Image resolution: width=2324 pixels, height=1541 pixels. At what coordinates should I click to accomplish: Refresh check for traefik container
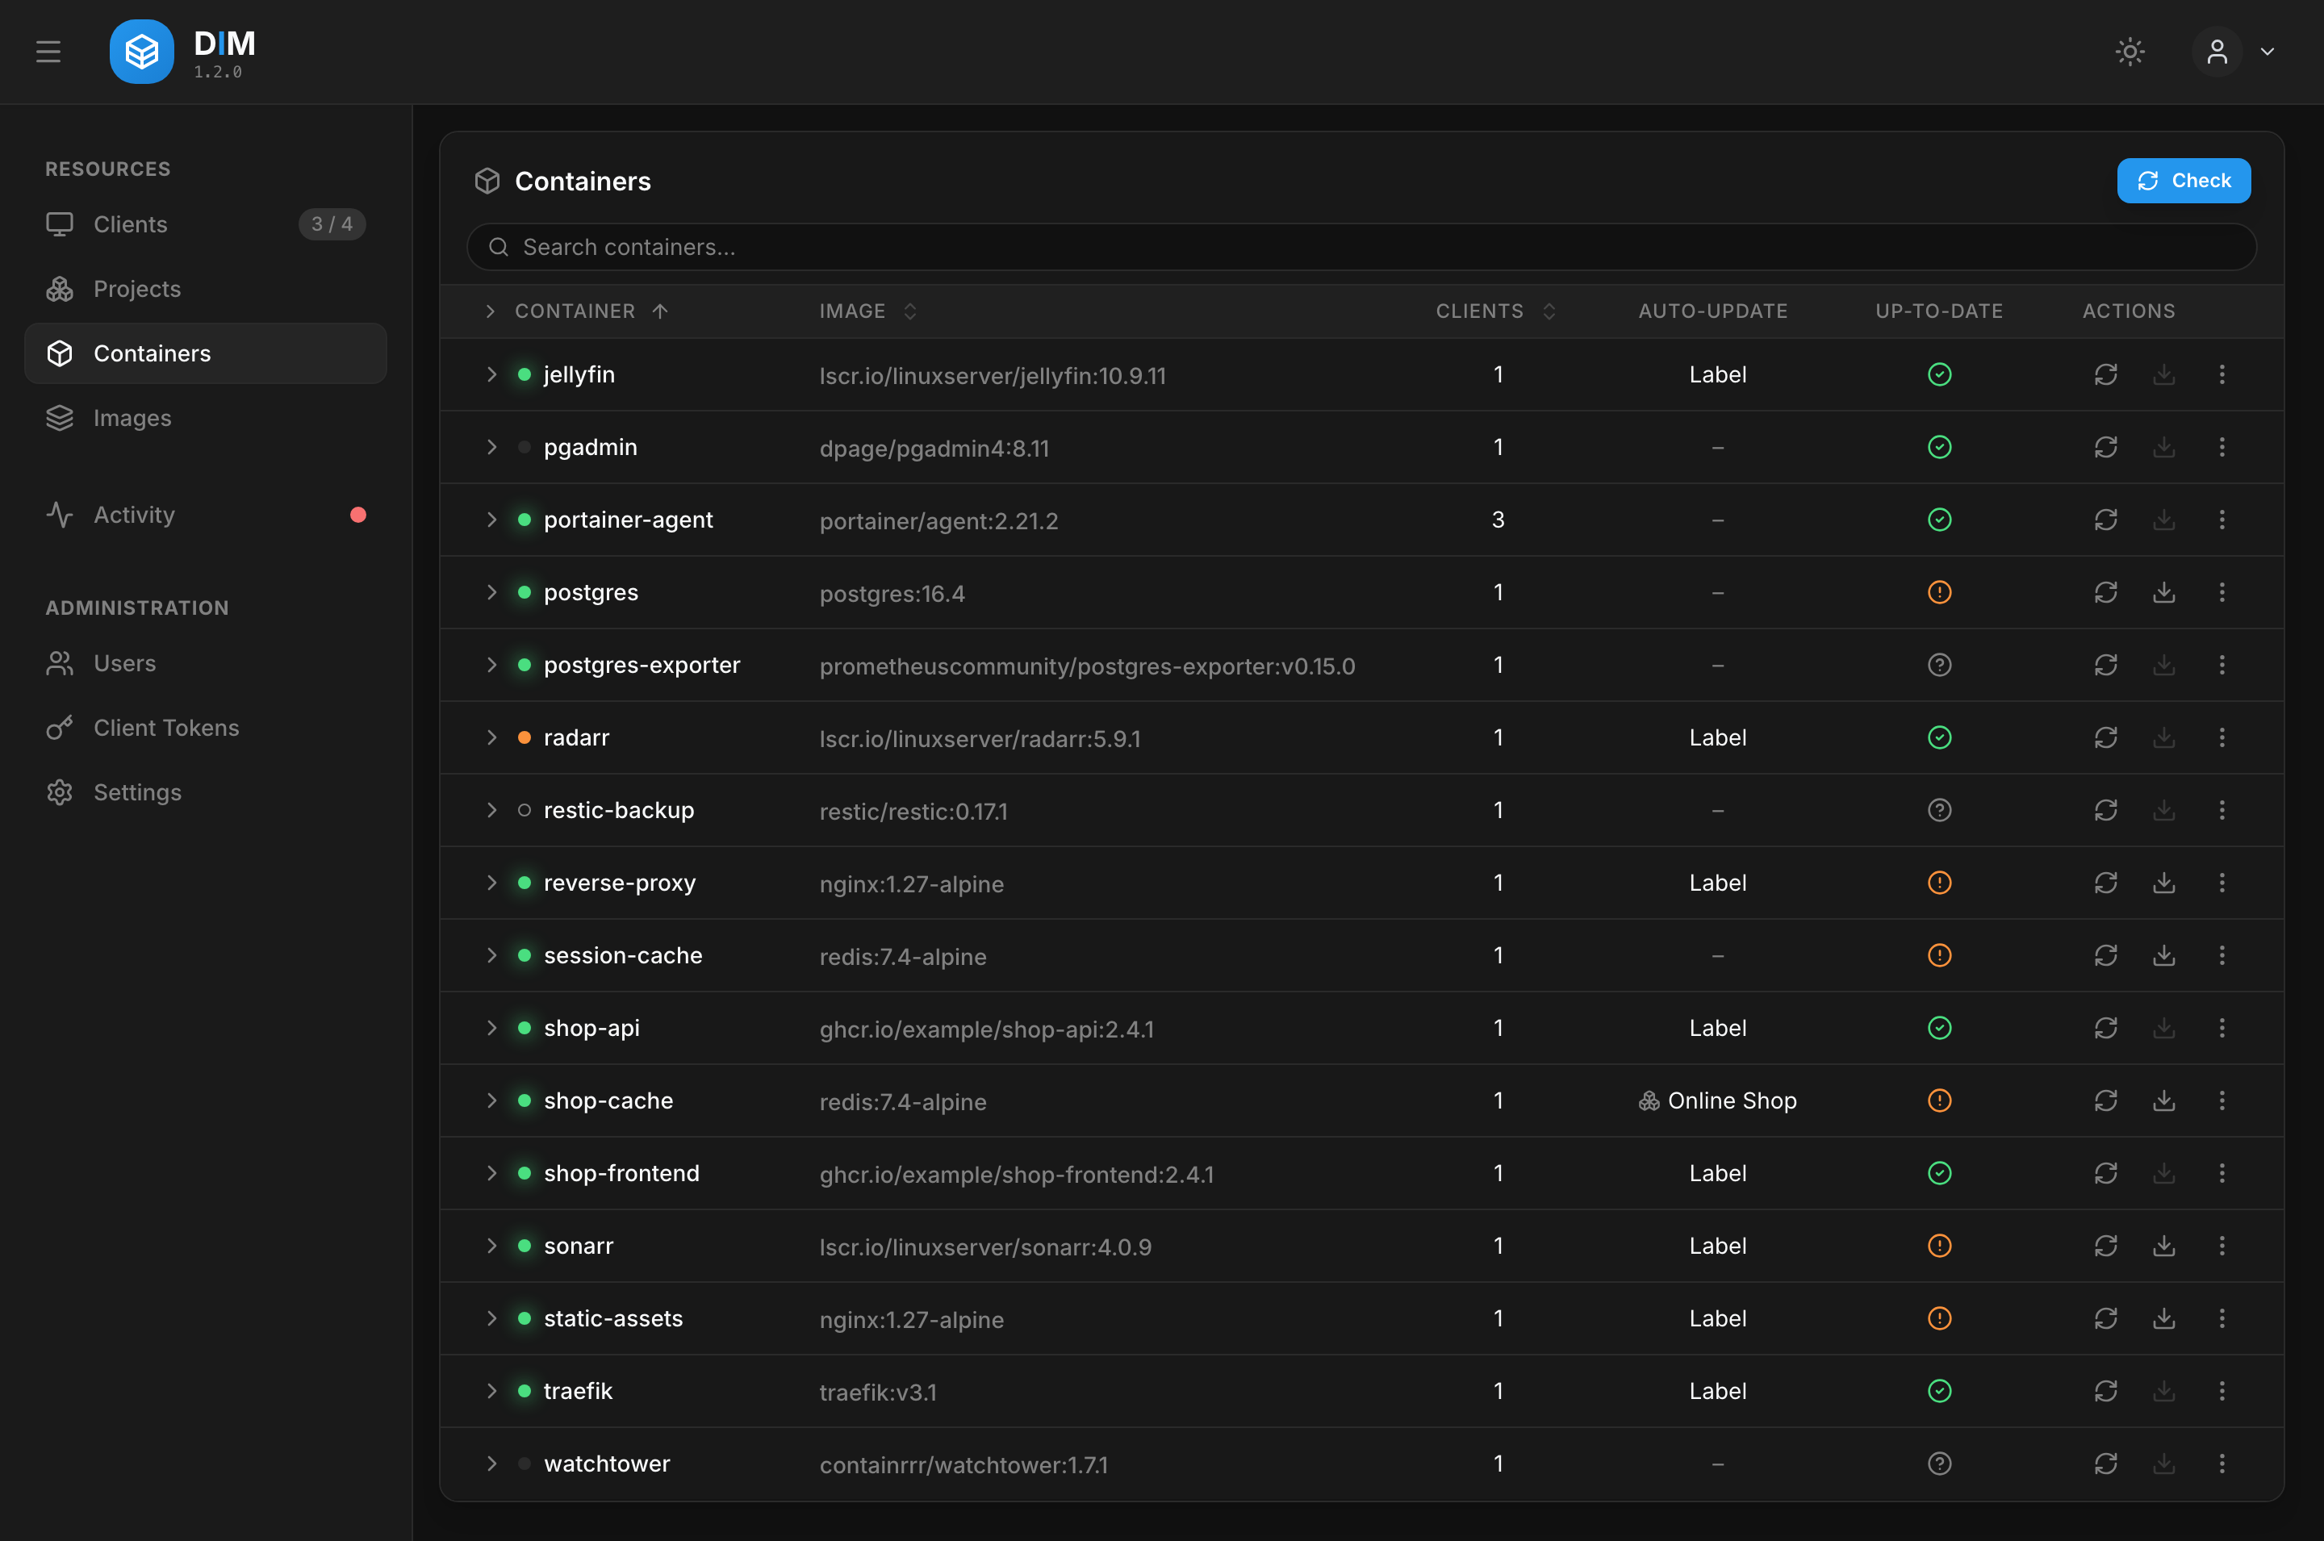pyautogui.click(x=2105, y=1392)
